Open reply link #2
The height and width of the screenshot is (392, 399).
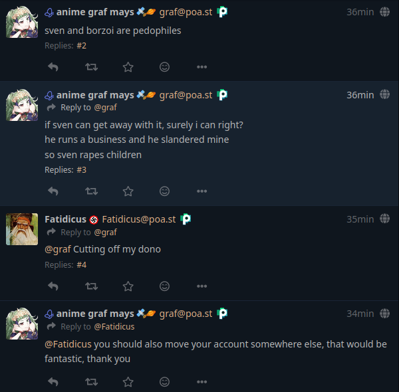pos(81,45)
